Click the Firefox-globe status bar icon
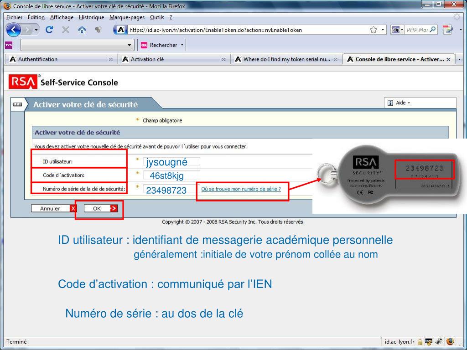The width and height of the screenshot is (467, 350). coord(450,341)
